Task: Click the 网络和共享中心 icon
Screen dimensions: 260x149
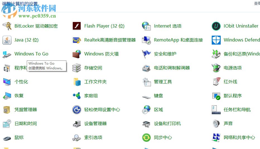Action: coord(216,138)
